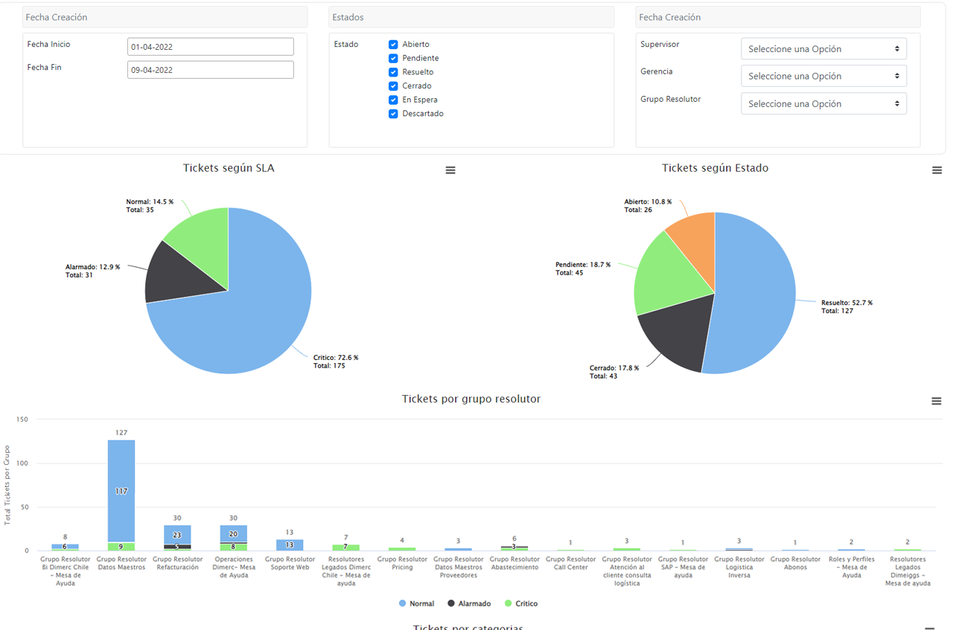953x630 pixels.
Task: Open the Tickets según Estado hamburger menu
Action: click(937, 170)
